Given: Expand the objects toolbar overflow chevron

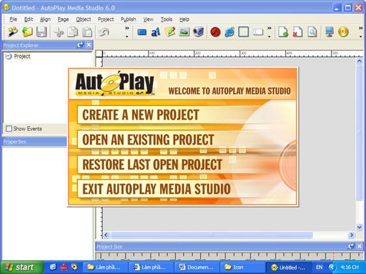Looking at the screenshot, I should (x=269, y=32).
